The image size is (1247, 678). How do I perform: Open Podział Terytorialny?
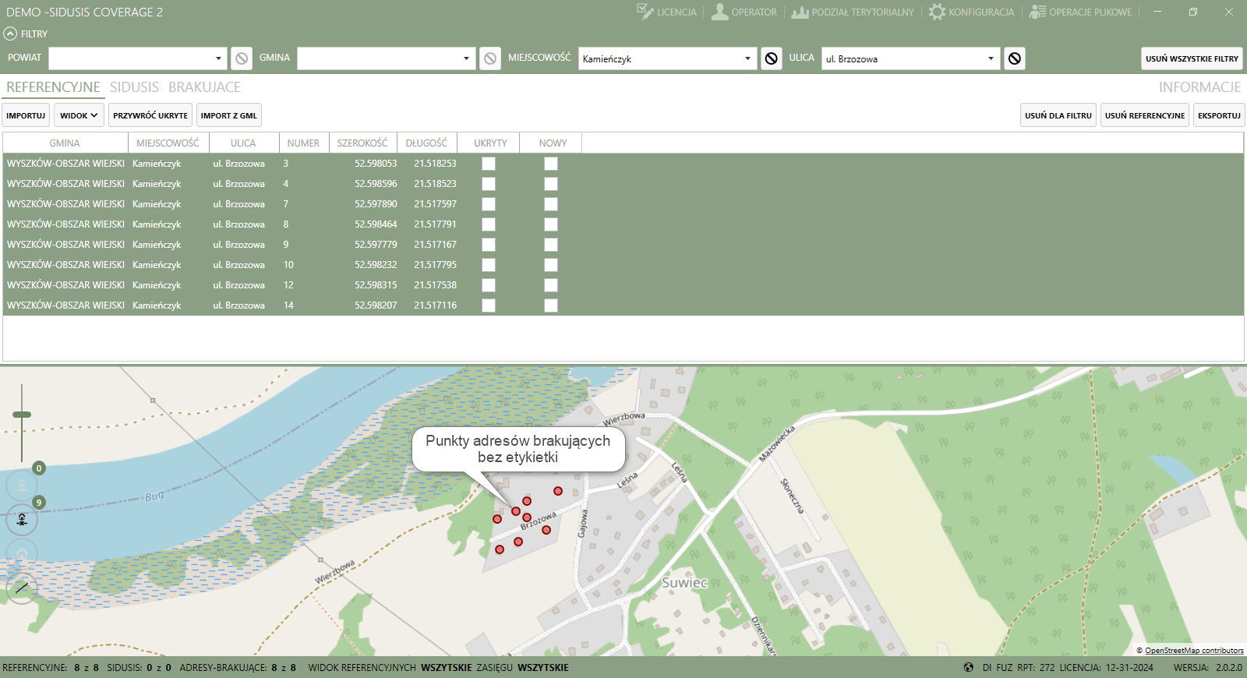pos(853,12)
